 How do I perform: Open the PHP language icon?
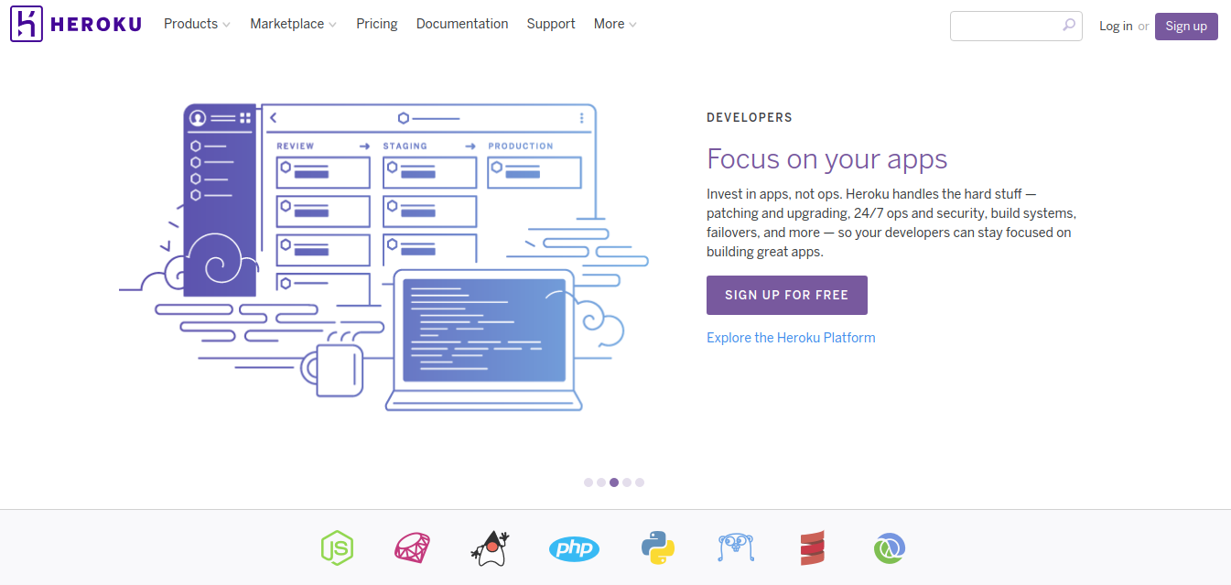pos(574,548)
